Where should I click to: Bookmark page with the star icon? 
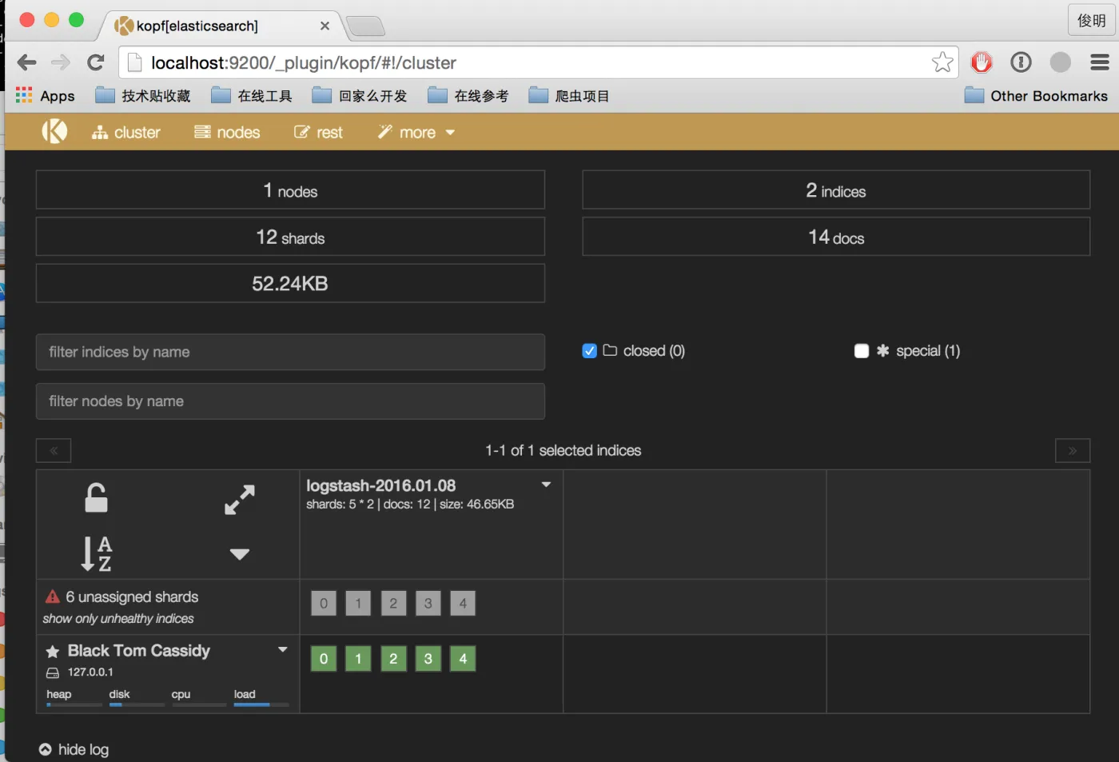click(x=942, y=62)
